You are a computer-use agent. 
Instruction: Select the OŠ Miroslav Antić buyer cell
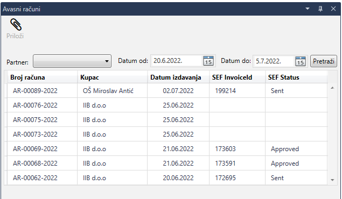click(x=113, y=90)
